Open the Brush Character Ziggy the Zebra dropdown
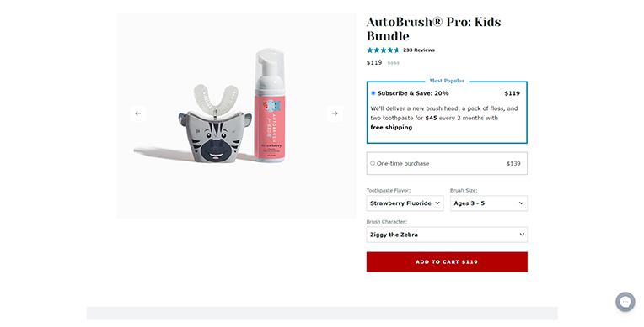This screenshot has height=327, width=644. click(x=447, y=235)
